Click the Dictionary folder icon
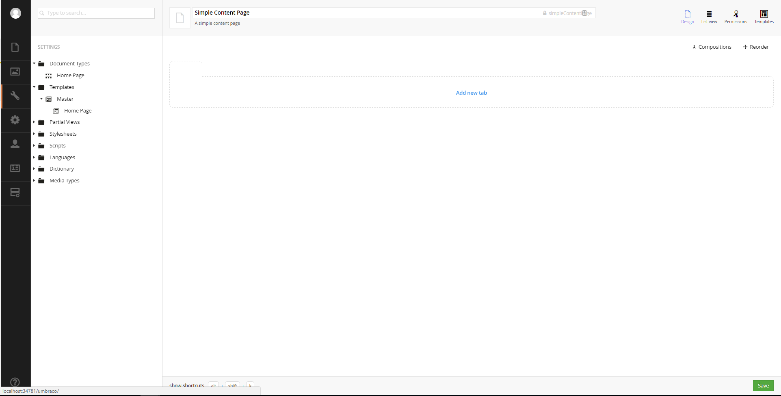The height and width of the screenshot is (396, 781). point(41,169)
